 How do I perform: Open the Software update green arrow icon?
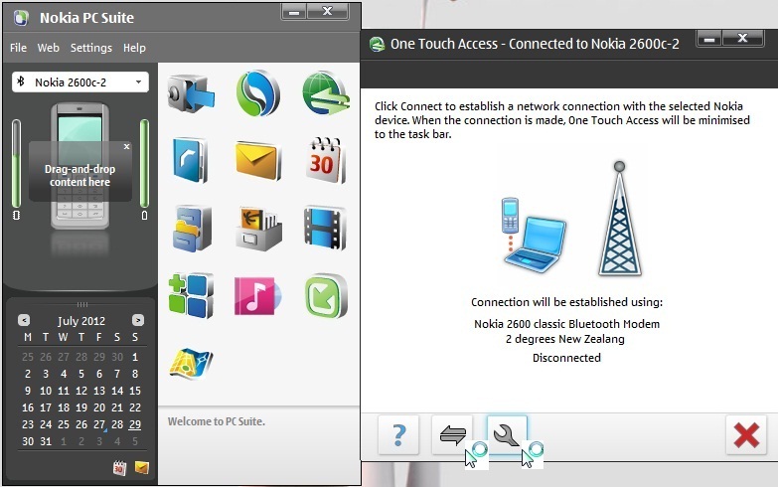click(326, 296)
